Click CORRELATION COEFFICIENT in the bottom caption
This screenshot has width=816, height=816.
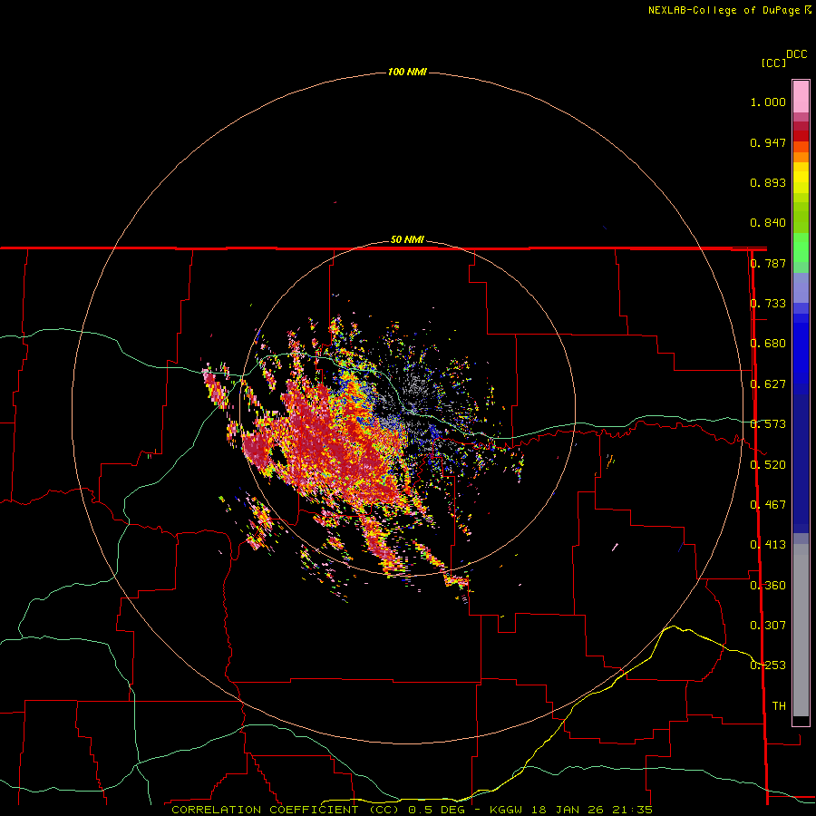265,810
